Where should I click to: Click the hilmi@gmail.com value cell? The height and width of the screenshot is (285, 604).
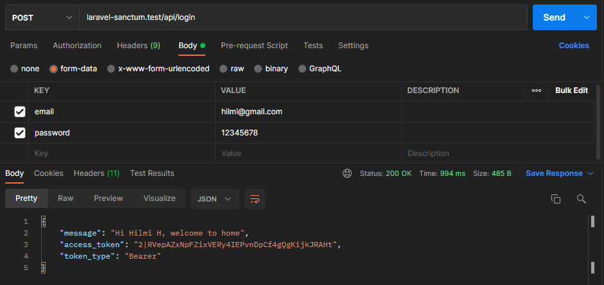click(308, 112)
